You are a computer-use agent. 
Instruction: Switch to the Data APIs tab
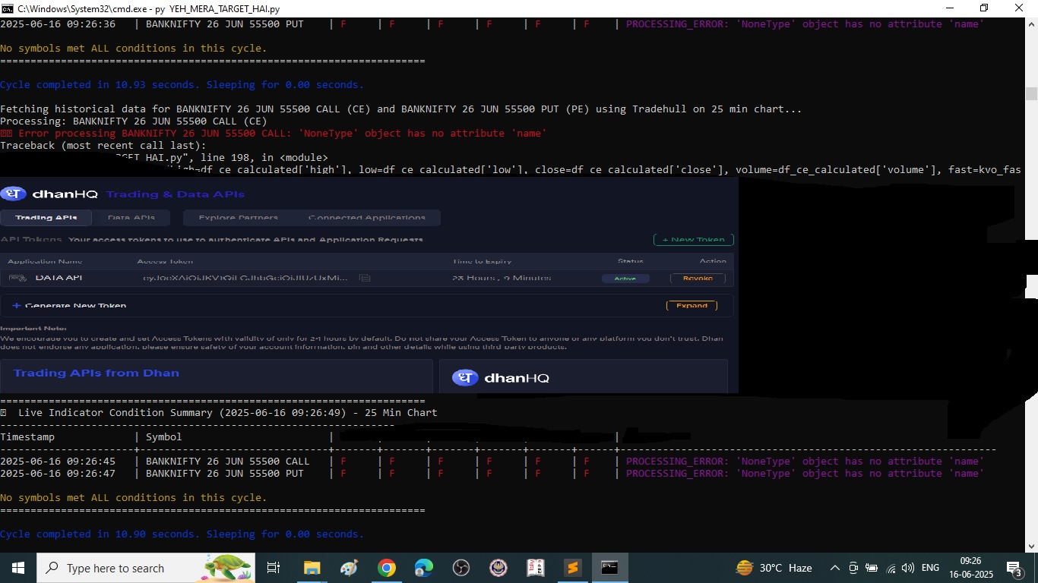pos(131,218)
